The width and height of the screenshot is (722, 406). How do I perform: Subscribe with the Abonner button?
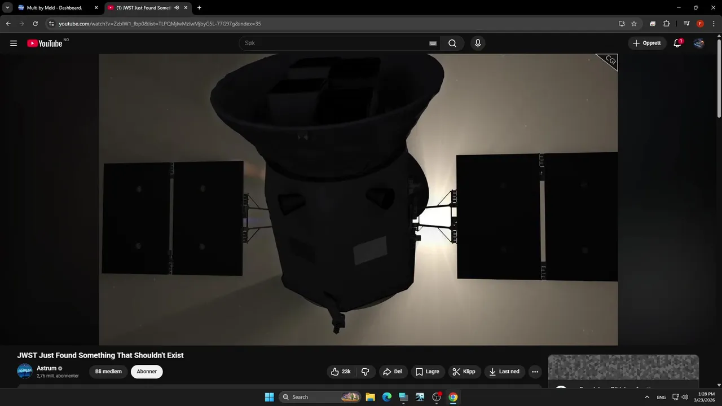147,372
